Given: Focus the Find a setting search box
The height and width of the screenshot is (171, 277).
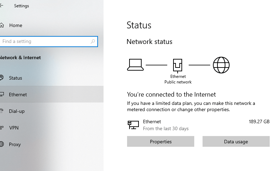Looking at the screenshot, I should [49, 42].
